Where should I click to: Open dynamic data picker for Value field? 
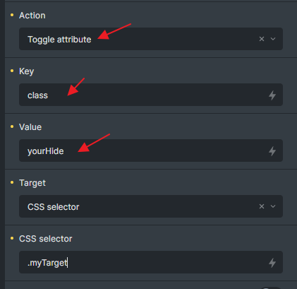tap(272, 151)
